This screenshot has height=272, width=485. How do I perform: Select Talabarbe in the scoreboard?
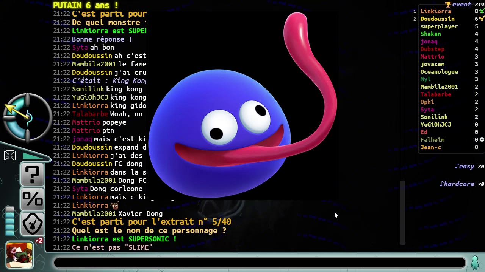click(x=436, y=94)
